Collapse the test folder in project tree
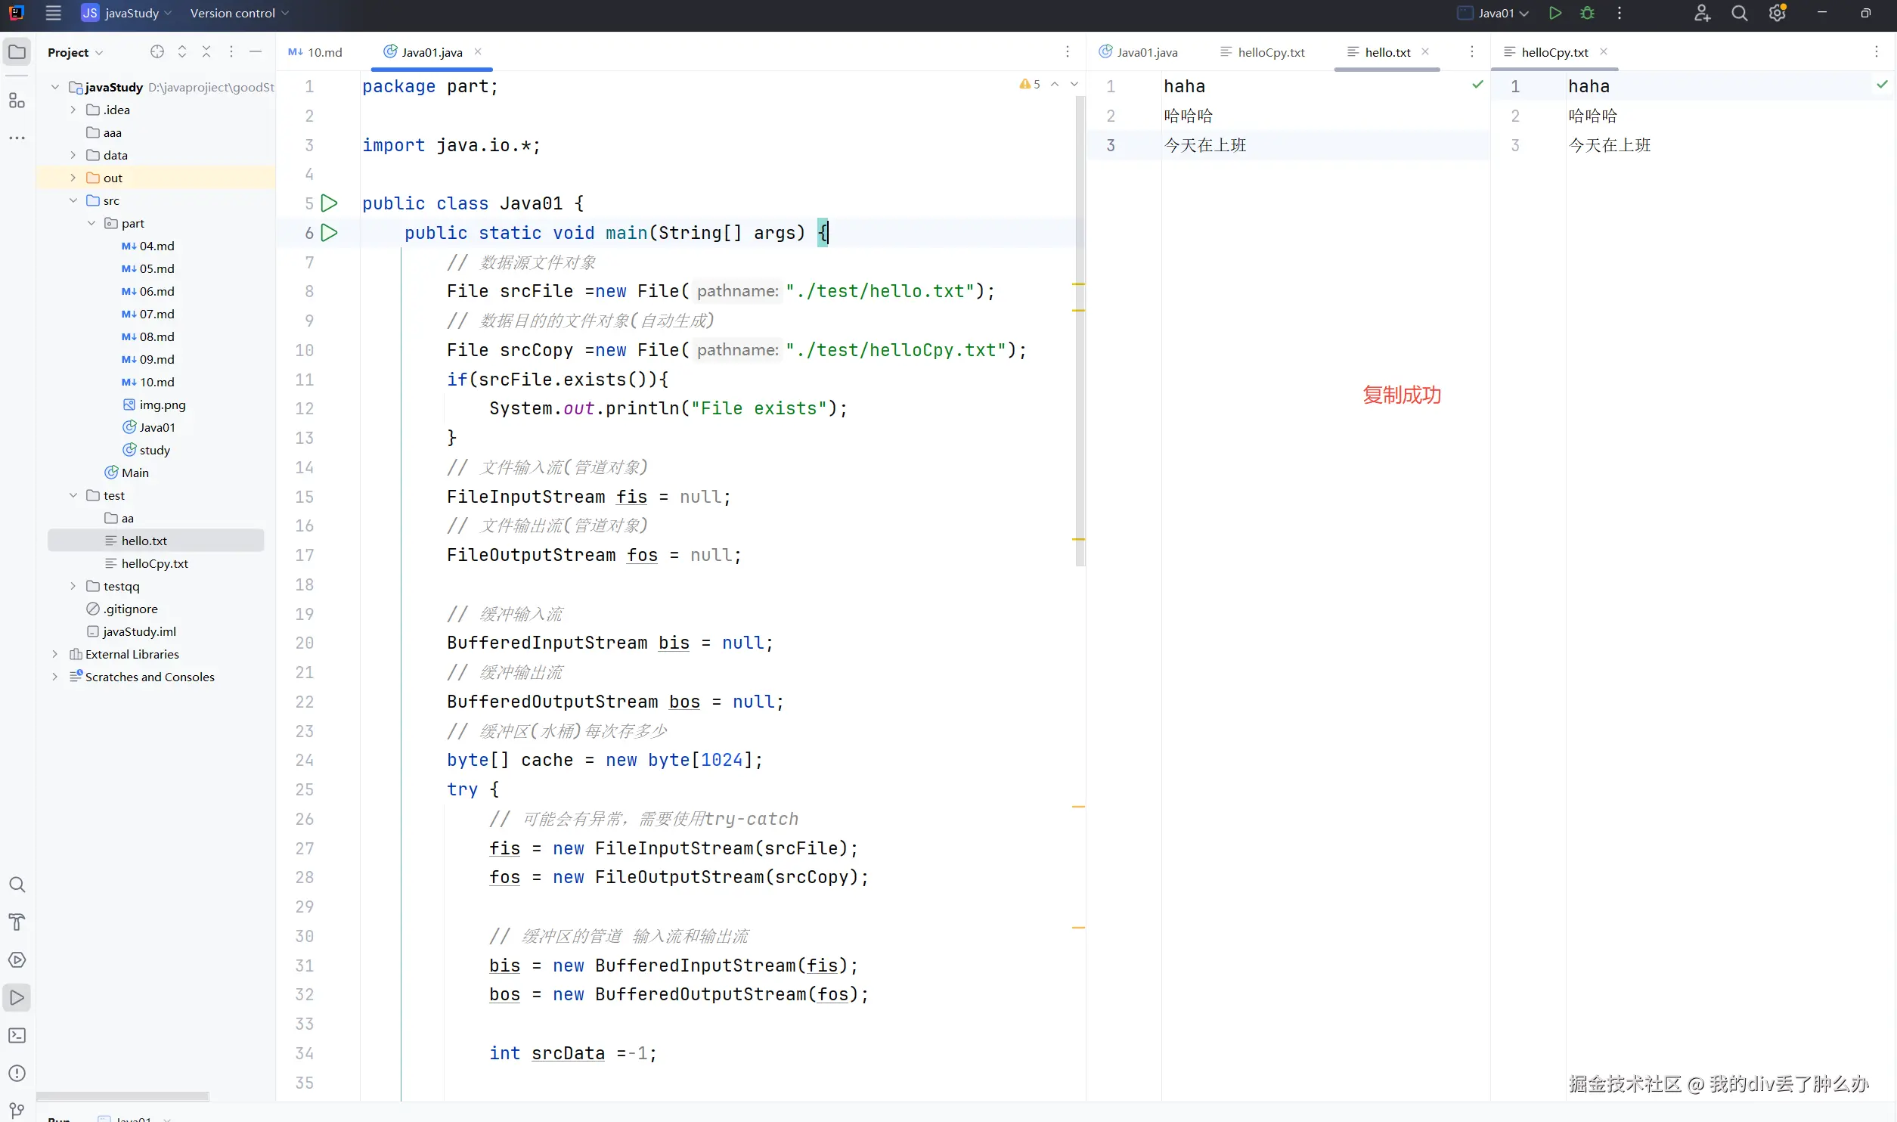Image resolution: width=1897 pixels, height=1122 pixels. 73,495
